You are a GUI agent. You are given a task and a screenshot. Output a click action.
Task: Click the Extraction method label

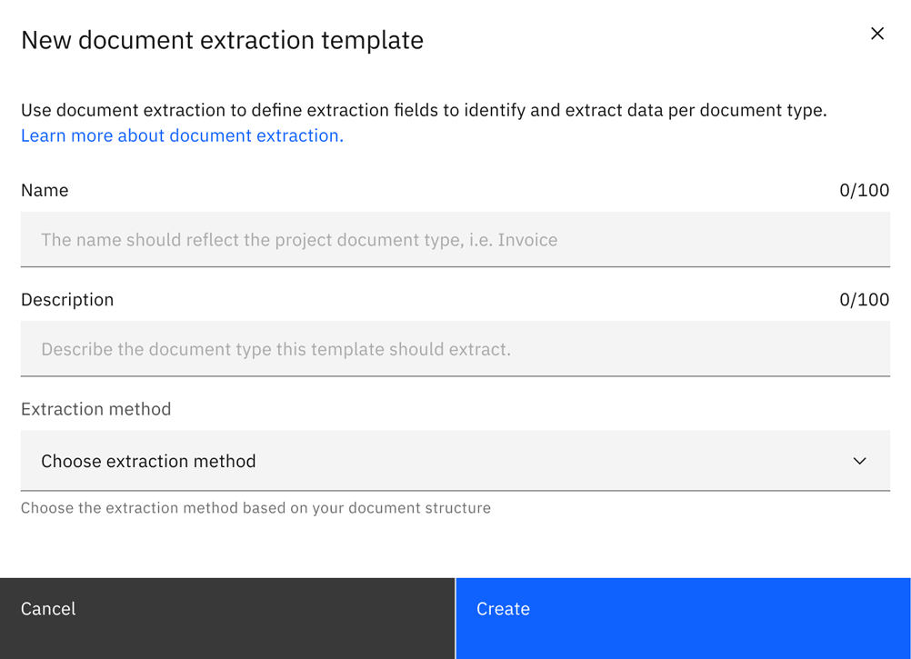click(x=95, y=409)
